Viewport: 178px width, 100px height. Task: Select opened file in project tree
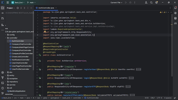tap(18, 8)
